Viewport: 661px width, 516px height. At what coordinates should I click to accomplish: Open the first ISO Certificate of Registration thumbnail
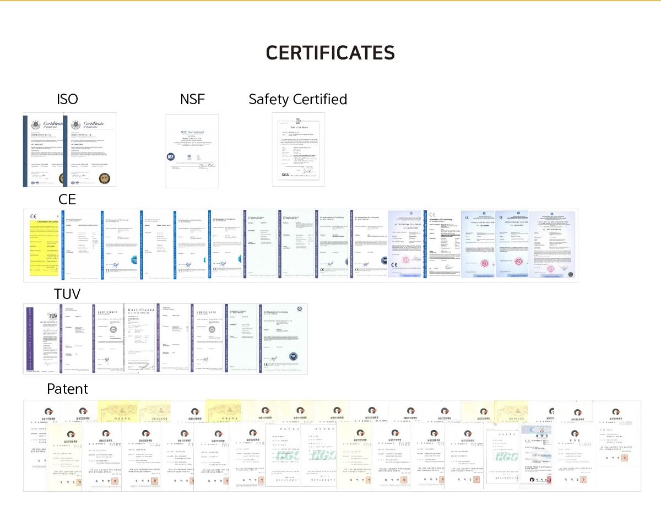[x=44, y=149]
